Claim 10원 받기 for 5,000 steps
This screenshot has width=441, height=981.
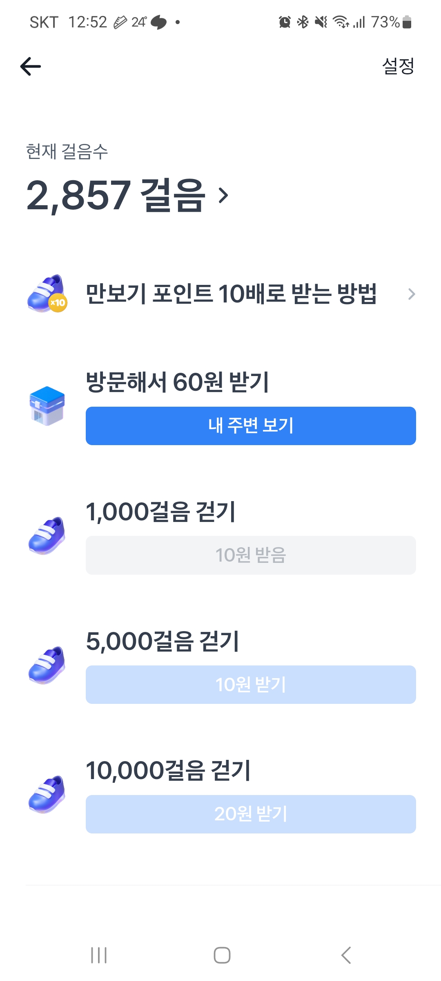click(x=251, y=685)
